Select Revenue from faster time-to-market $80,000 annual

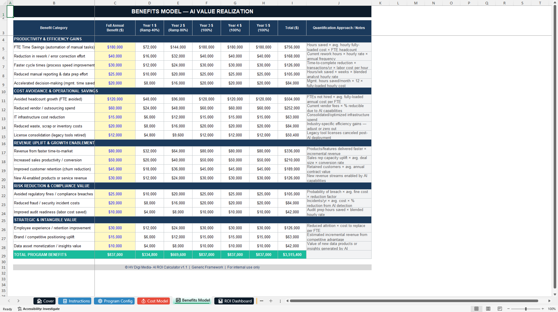coord(115,151)
